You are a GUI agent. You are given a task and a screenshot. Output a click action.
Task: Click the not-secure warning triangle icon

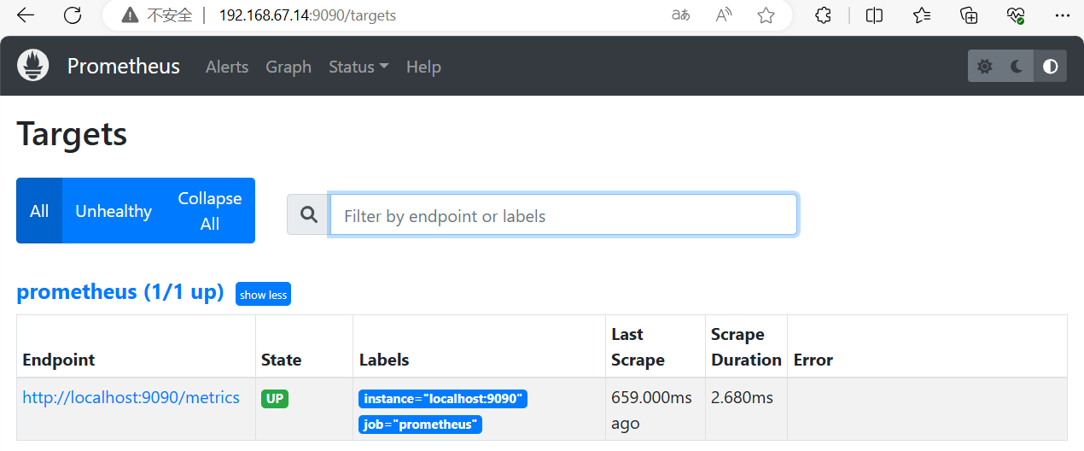click(x=130, y=15)
